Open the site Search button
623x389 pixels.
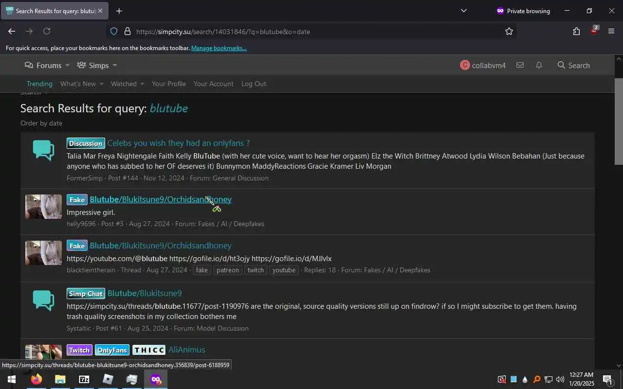574,65
